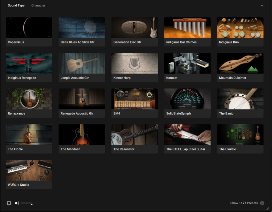Adjust the preview volume slider

click(32, 203)
